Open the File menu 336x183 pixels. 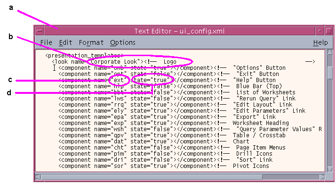(x=46, y=42)
